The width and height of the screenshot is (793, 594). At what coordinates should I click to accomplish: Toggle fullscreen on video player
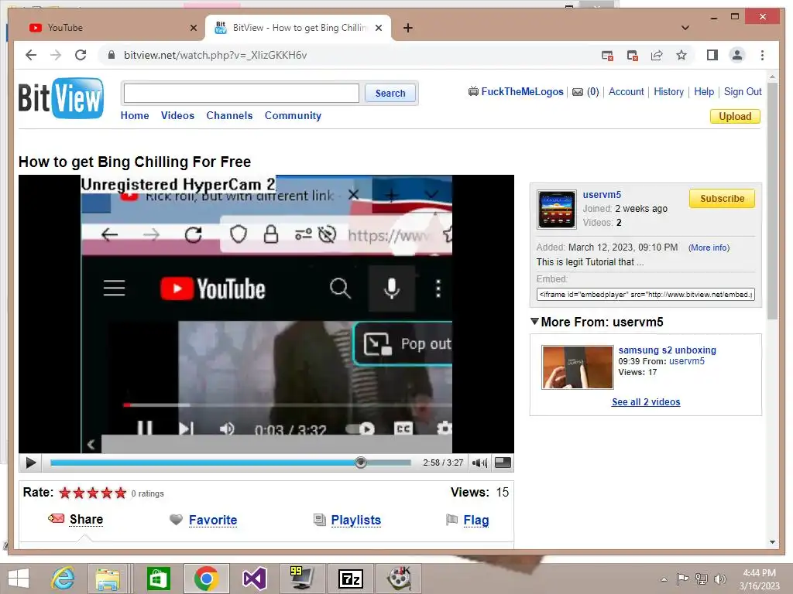(503, 463)
